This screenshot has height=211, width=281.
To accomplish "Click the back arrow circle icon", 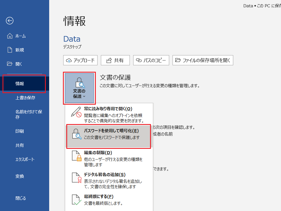I will coord(10,21).
